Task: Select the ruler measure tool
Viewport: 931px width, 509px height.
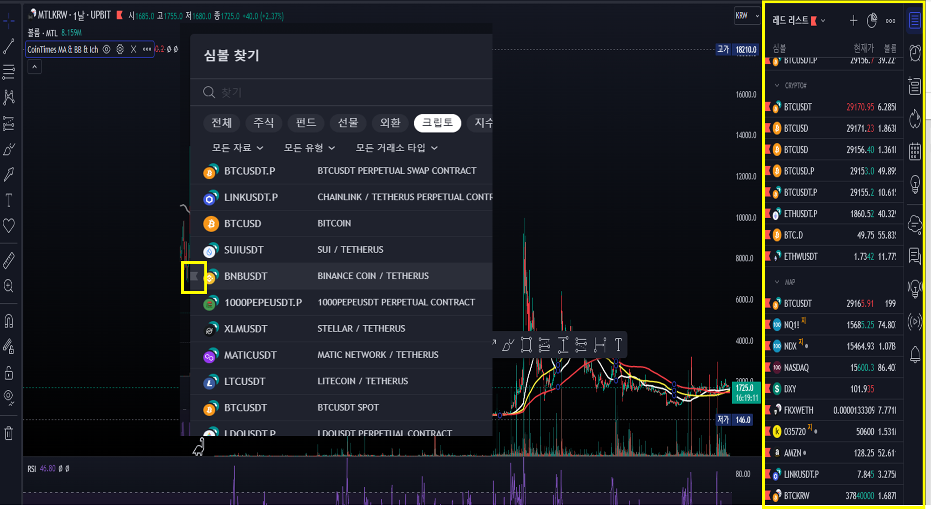Action: point(9,261)
